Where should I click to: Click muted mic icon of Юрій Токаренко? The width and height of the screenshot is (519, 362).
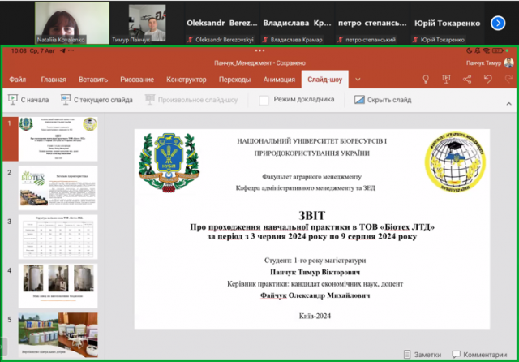(x=415, y=40)
